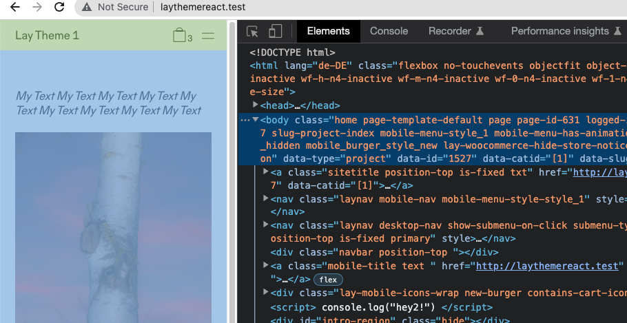Toggle the flex overlay badge
Screen dimensions: 627x323
tap(328, 279)
